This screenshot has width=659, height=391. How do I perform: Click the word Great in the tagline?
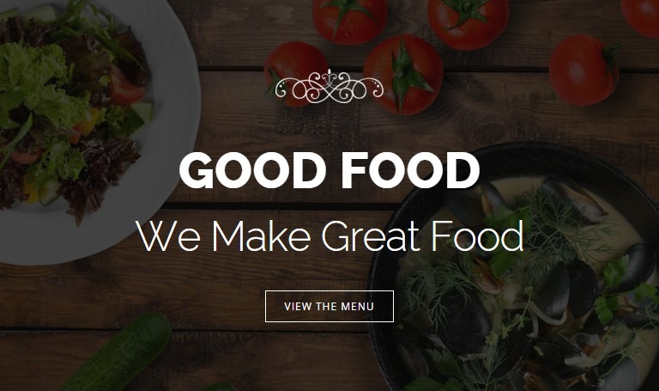pyautogui.click(x=371, y=235)
